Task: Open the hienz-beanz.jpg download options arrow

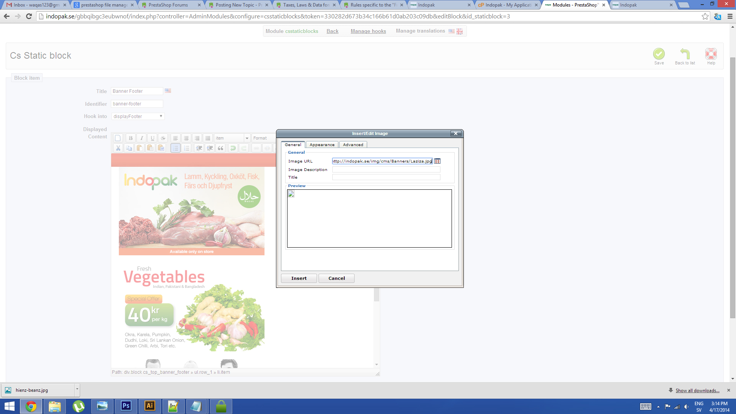Action: click(x=77, y=389)
